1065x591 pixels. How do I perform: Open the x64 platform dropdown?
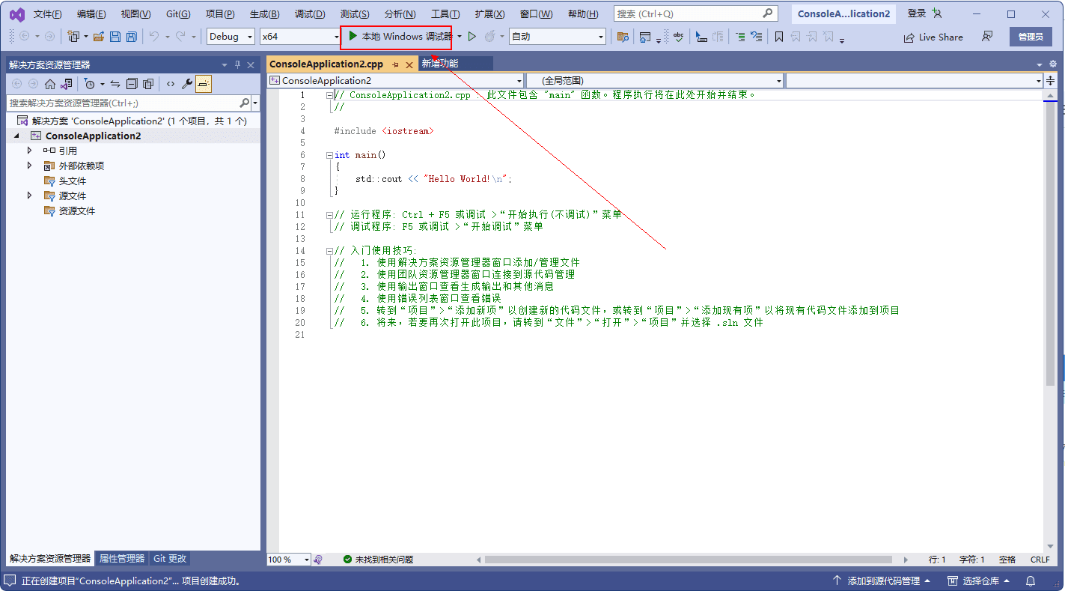[301, 37]
